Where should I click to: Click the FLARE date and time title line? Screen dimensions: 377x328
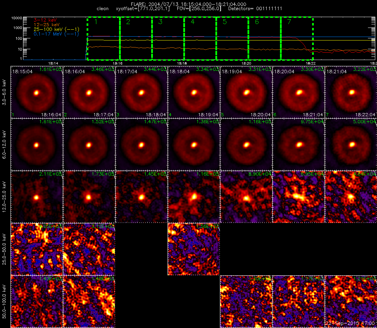tap(188, 4)
